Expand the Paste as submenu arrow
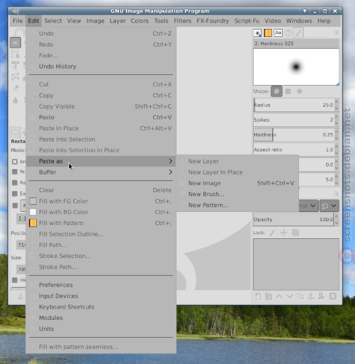This screenshot has width=355, height=364. click(171, 161)
